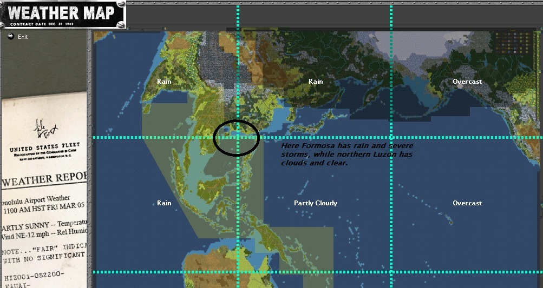Click the NOTE "FAIR" line in report
The image size is (543, 288).
click(x=44, y=250)
